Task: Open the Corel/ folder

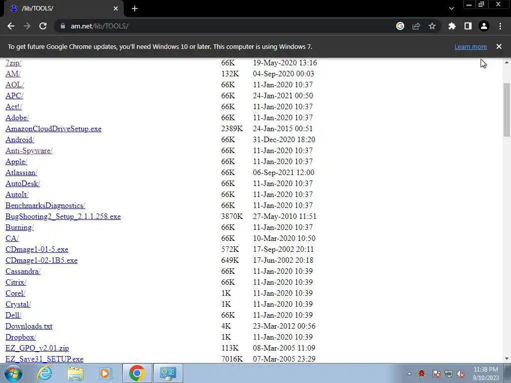Action: click(15, 293)
